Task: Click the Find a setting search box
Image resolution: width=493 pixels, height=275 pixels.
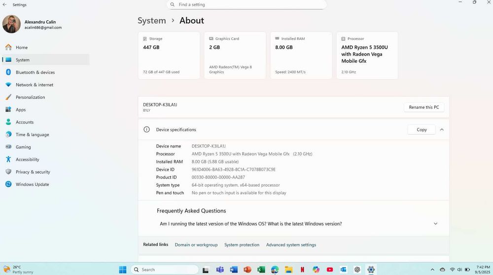Action: 246,5
